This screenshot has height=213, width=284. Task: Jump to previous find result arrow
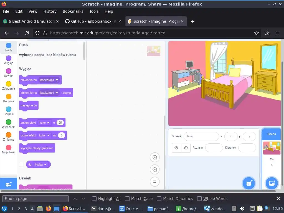click(75, 199)
